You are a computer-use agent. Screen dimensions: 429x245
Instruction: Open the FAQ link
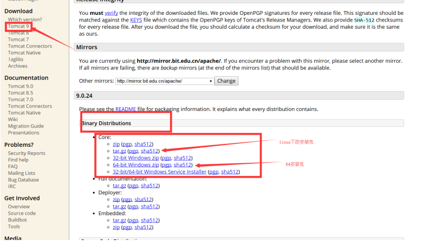[x=13, y=167]
